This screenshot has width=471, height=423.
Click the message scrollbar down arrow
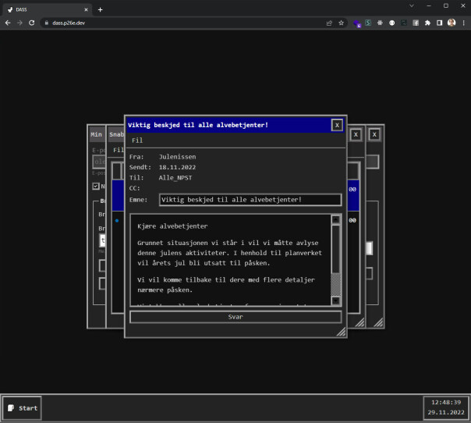click(x=336, y=300)
